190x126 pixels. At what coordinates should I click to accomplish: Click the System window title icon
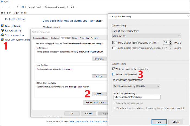(2, 2)
